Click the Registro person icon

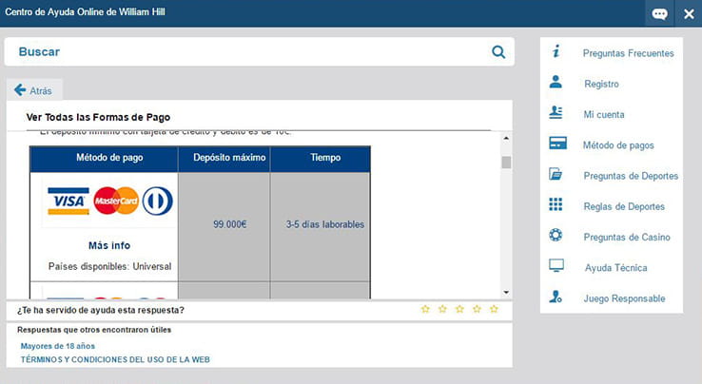(x=556, y=82)
